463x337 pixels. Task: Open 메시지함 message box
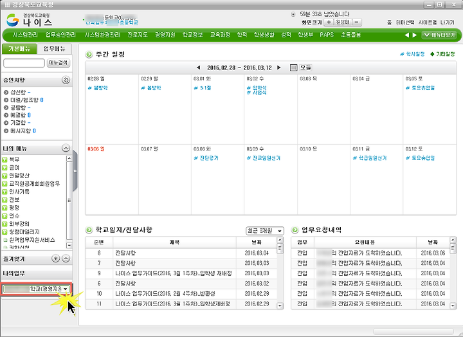click(21, 131)
